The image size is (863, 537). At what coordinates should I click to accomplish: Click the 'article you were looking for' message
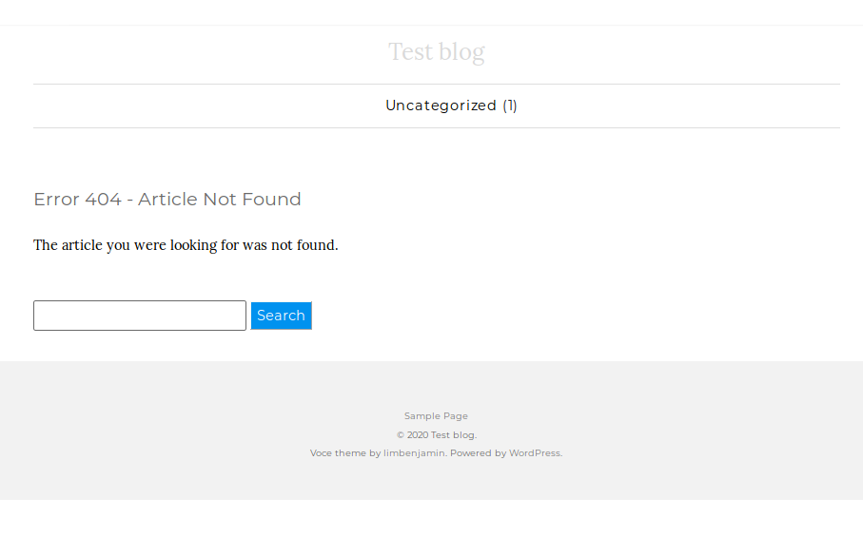[x=186, y=245]
